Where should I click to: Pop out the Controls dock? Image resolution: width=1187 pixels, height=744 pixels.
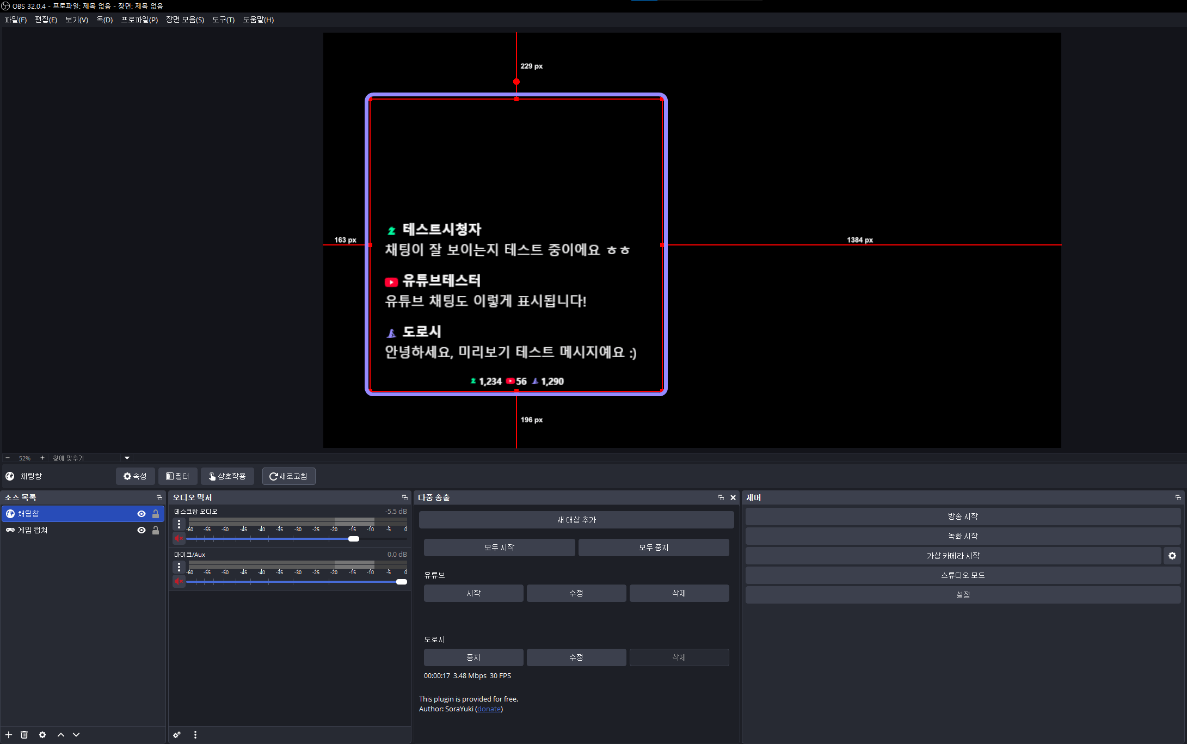tap(1178, 497)
